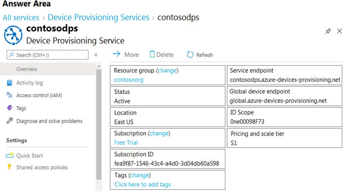Click the search magnifier icon
This screenshot has height=193, width=345.
(11, 55)
